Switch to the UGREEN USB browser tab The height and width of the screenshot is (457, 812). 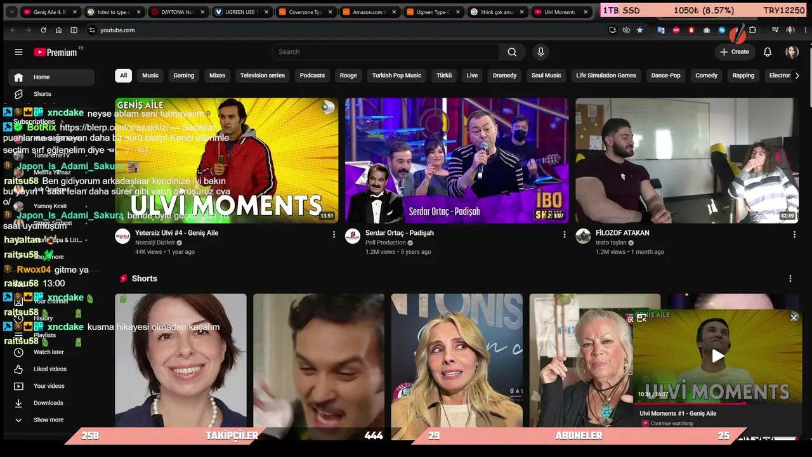click(x=242, y=12)
